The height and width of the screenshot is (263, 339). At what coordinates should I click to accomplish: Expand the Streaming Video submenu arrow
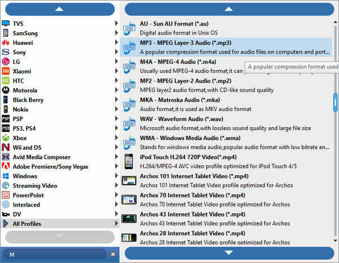point(116,185)
